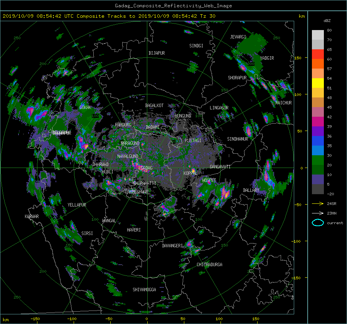Click the yellow 24SR arrow legend icon
Image resolution: width=347 pixels, height=324 pixels.
point(318,203)
